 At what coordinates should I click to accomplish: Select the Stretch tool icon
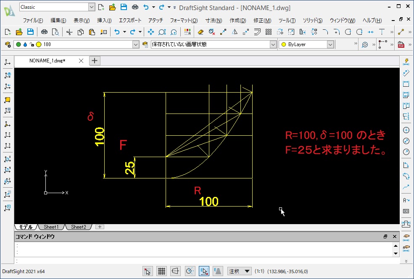click(x=303, y=32)
